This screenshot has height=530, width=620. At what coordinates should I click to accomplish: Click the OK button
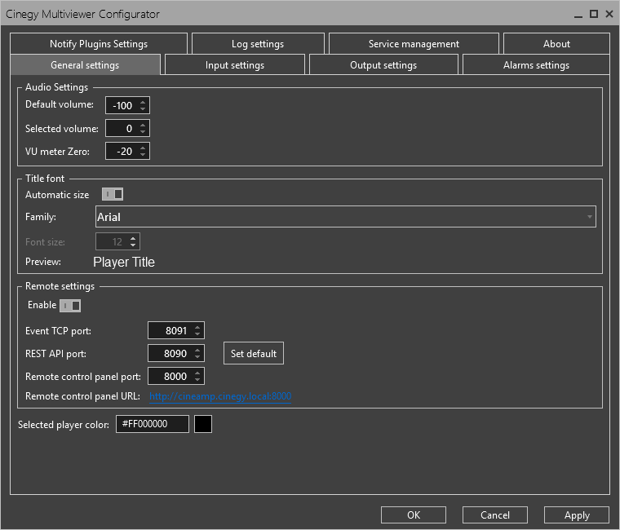pyautogui.click(x=414, y=515)
